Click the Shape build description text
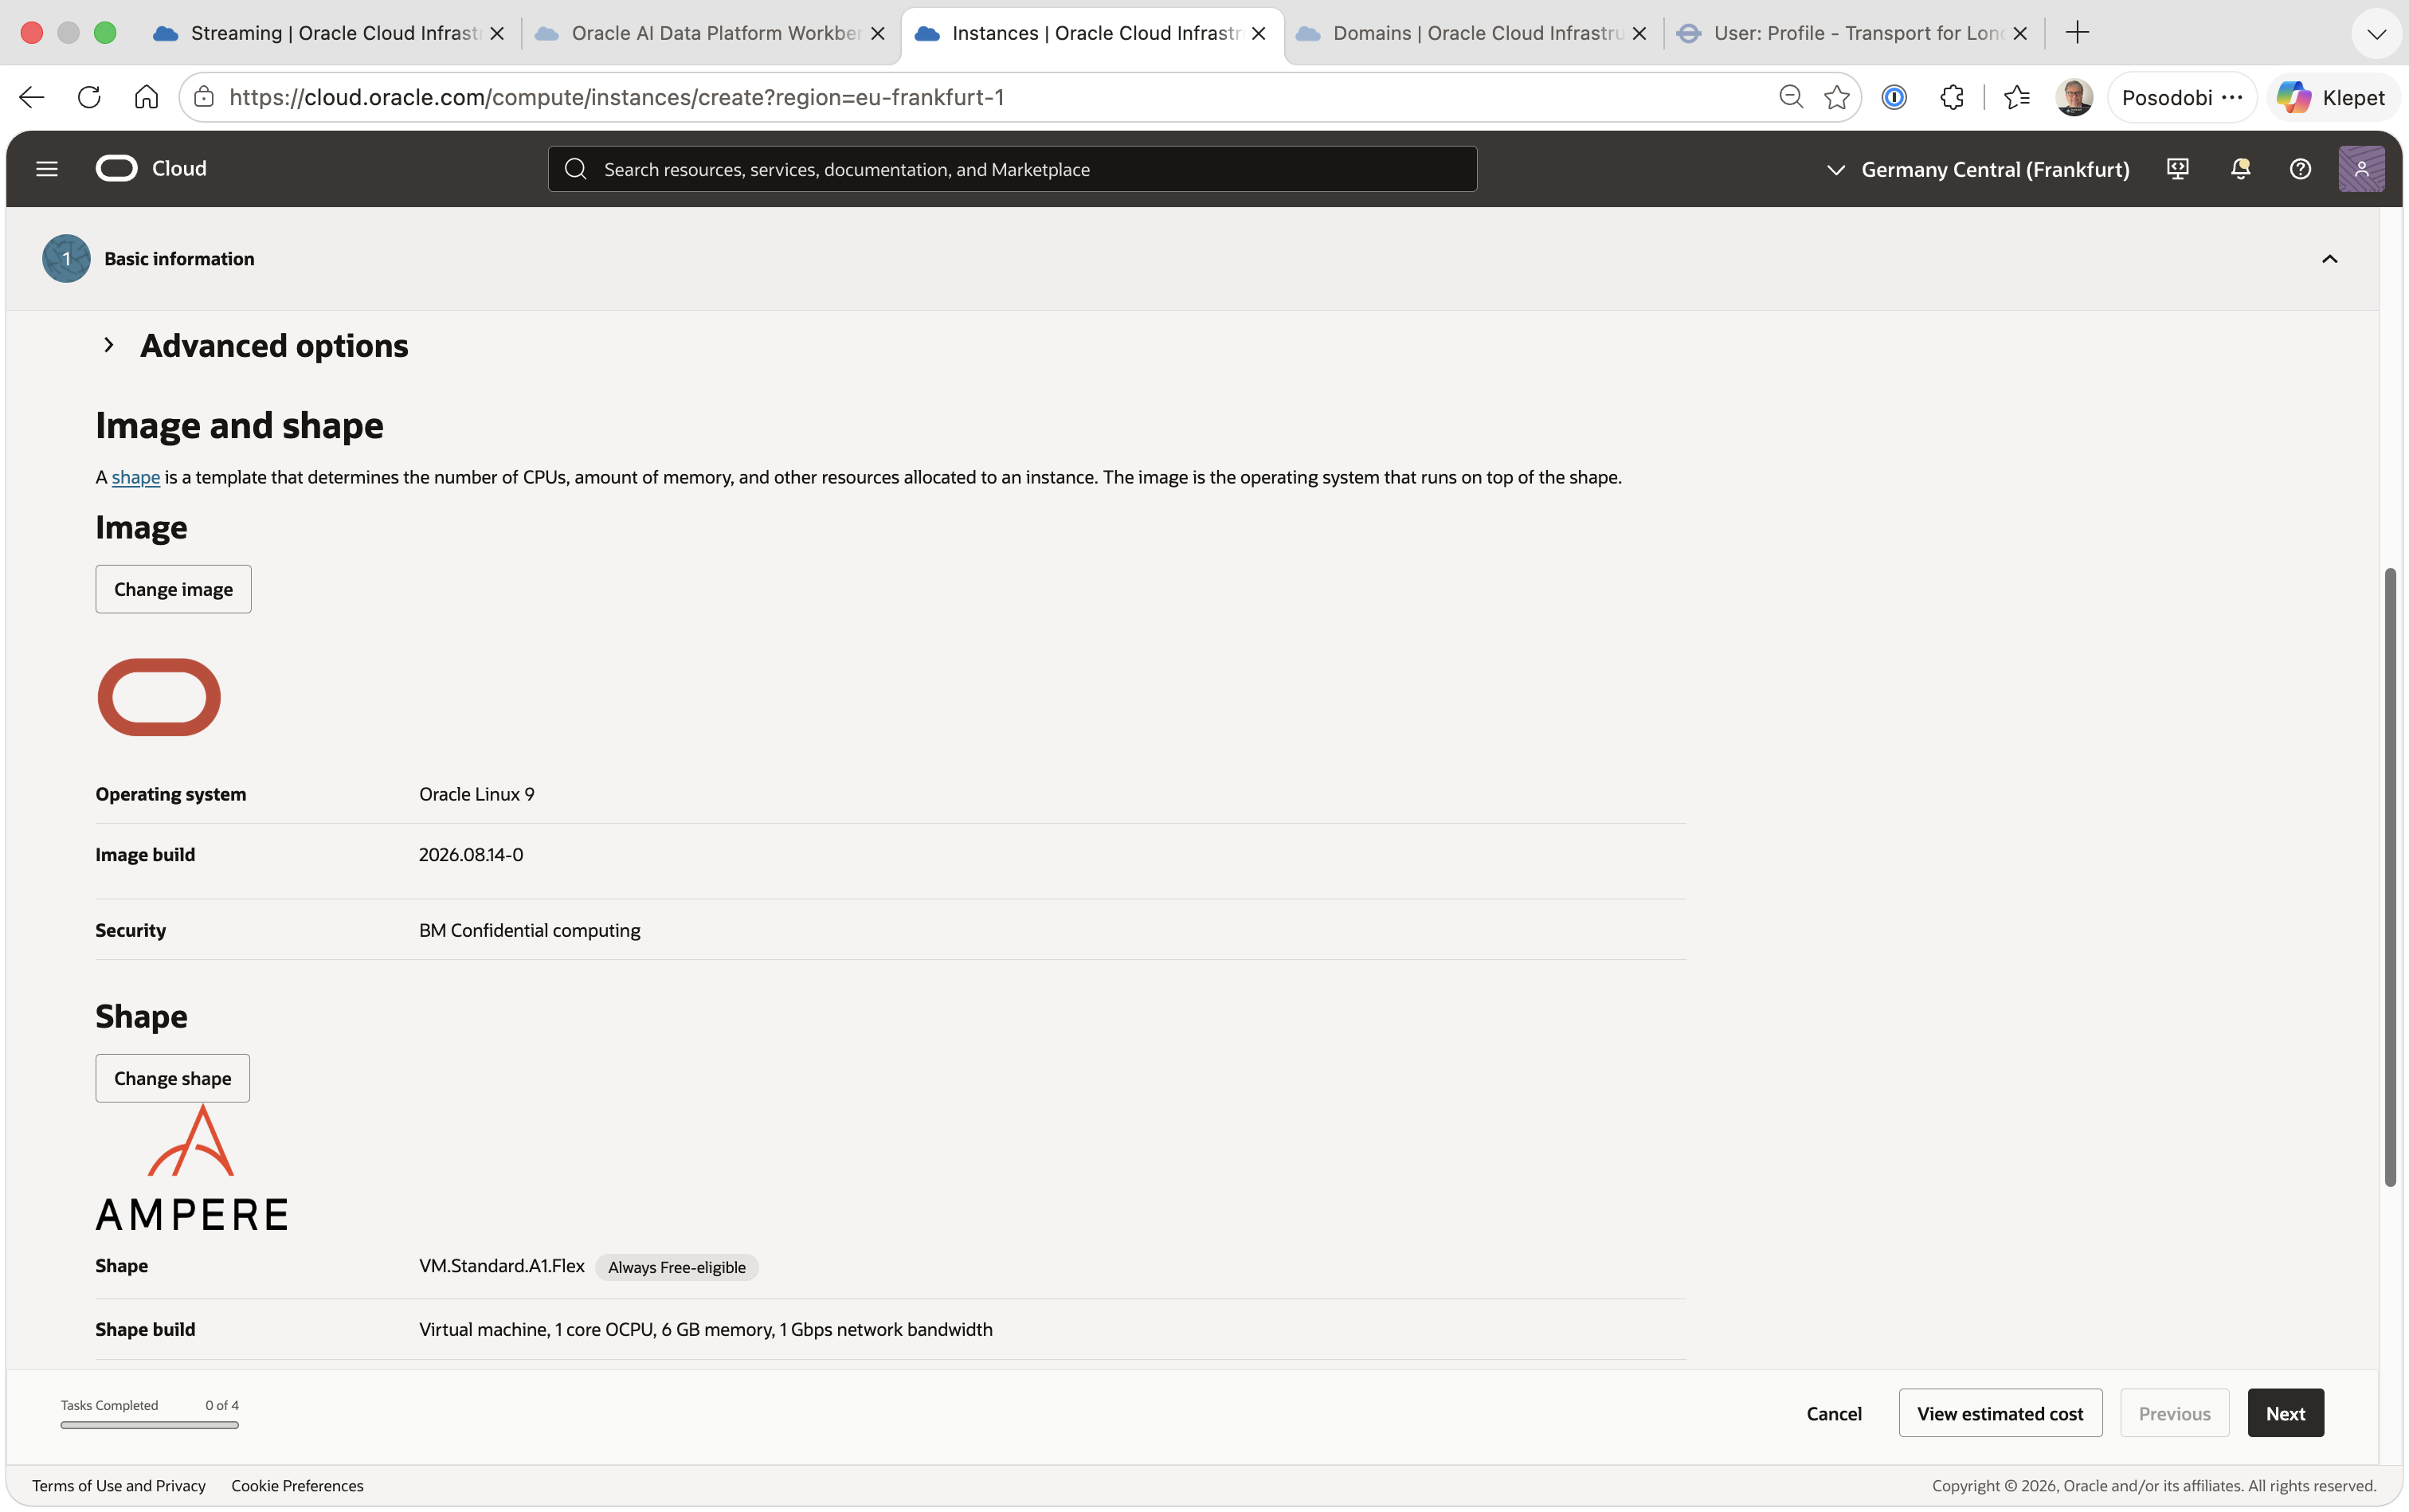Viewport: 2409px width, 1512px height. click(x=705, y=1329)
